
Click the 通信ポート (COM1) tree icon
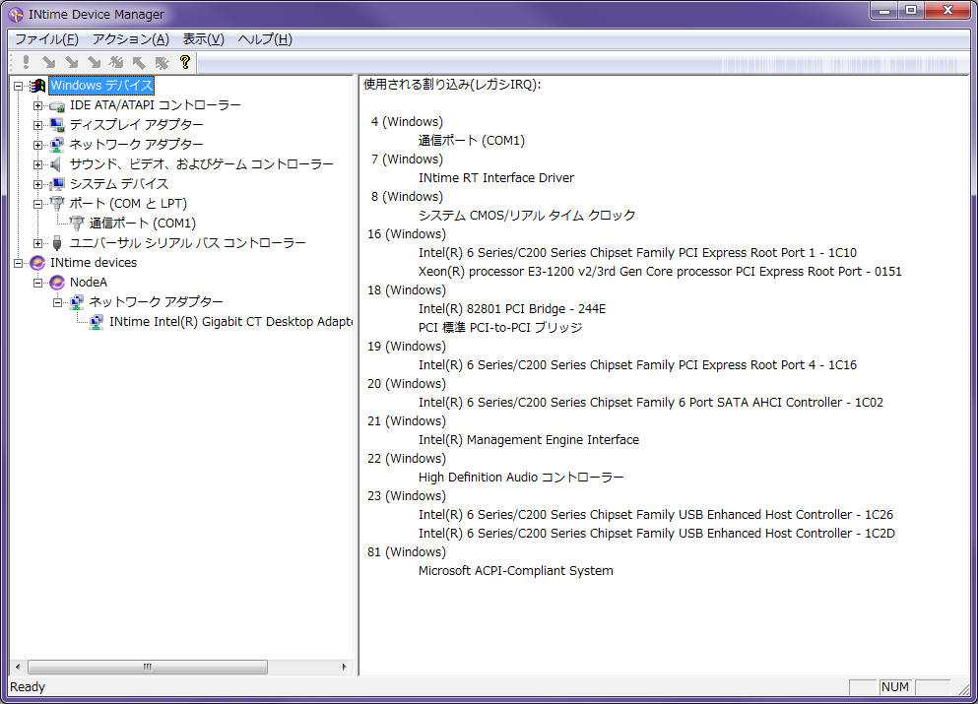77,223
